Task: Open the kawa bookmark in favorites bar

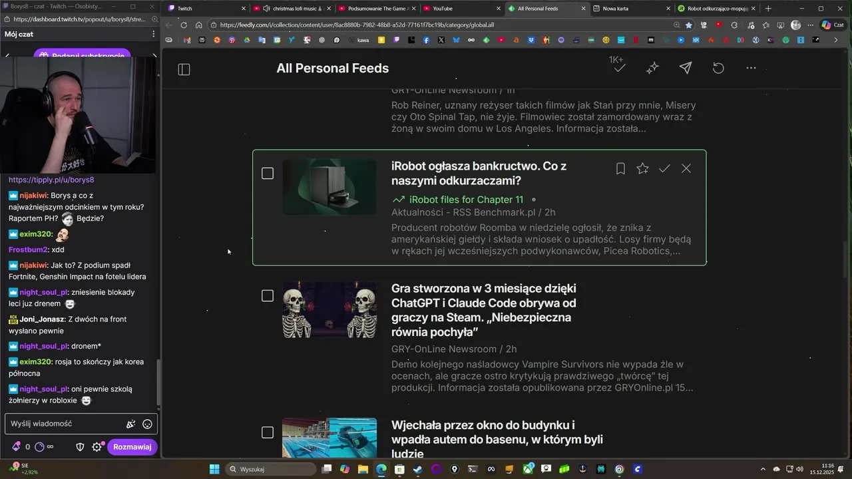Action: pos(359,40)
